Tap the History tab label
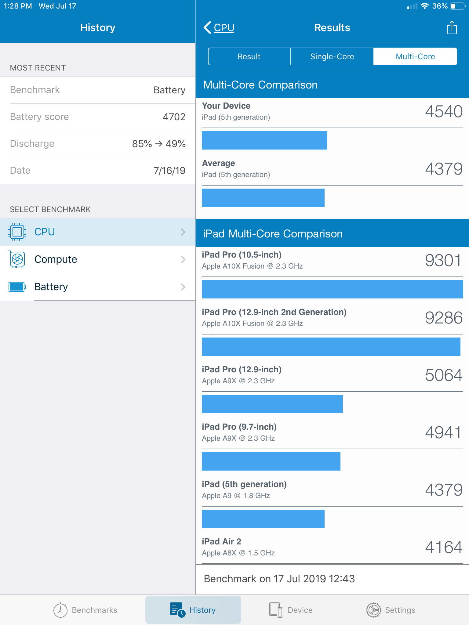Viewport: 469px width, 625px height. (x=202, y=610)
